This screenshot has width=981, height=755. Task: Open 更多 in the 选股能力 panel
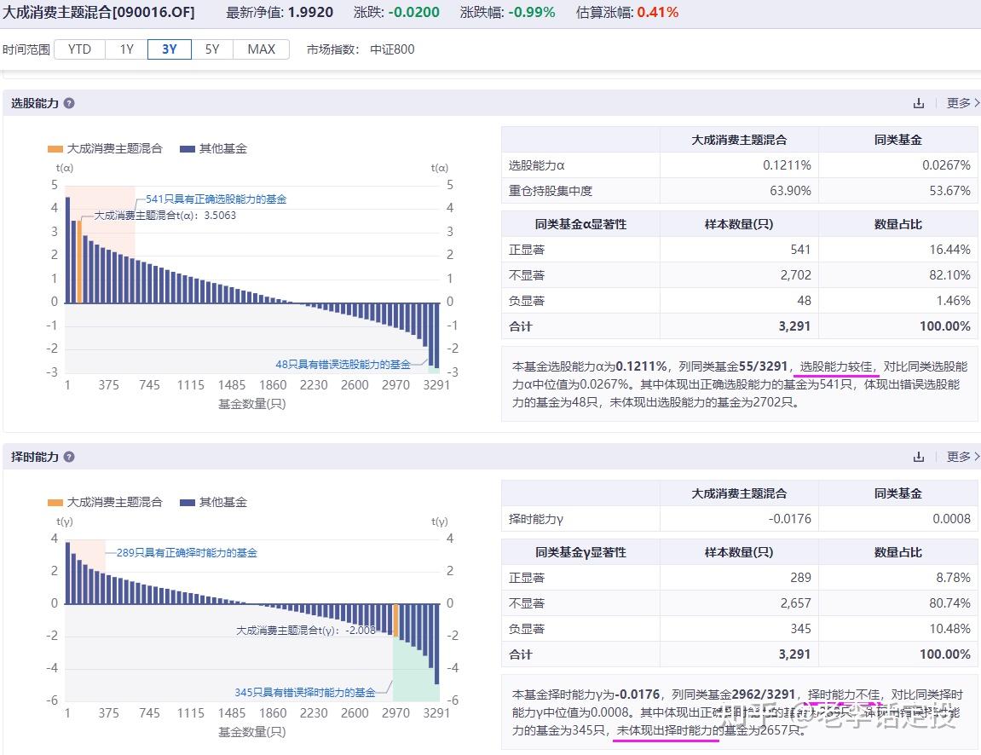click(x=963, y=103)
